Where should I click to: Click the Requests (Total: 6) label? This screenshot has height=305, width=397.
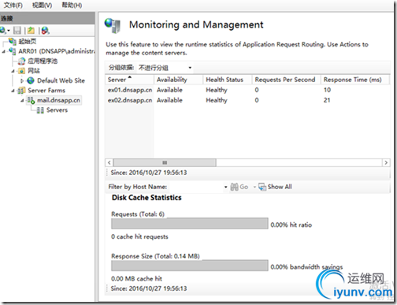(138, 214)
